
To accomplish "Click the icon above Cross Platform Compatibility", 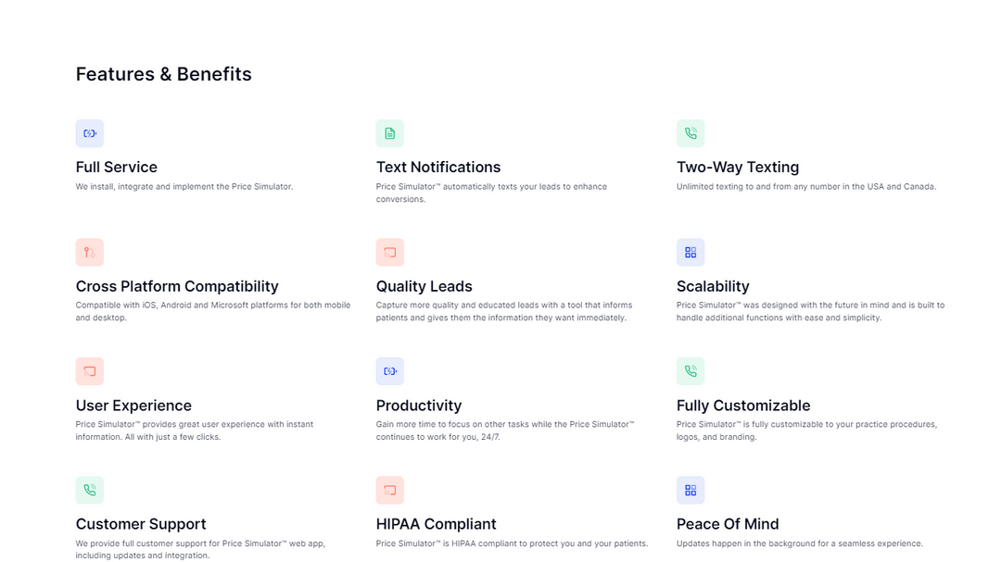I will coord(90,252).
